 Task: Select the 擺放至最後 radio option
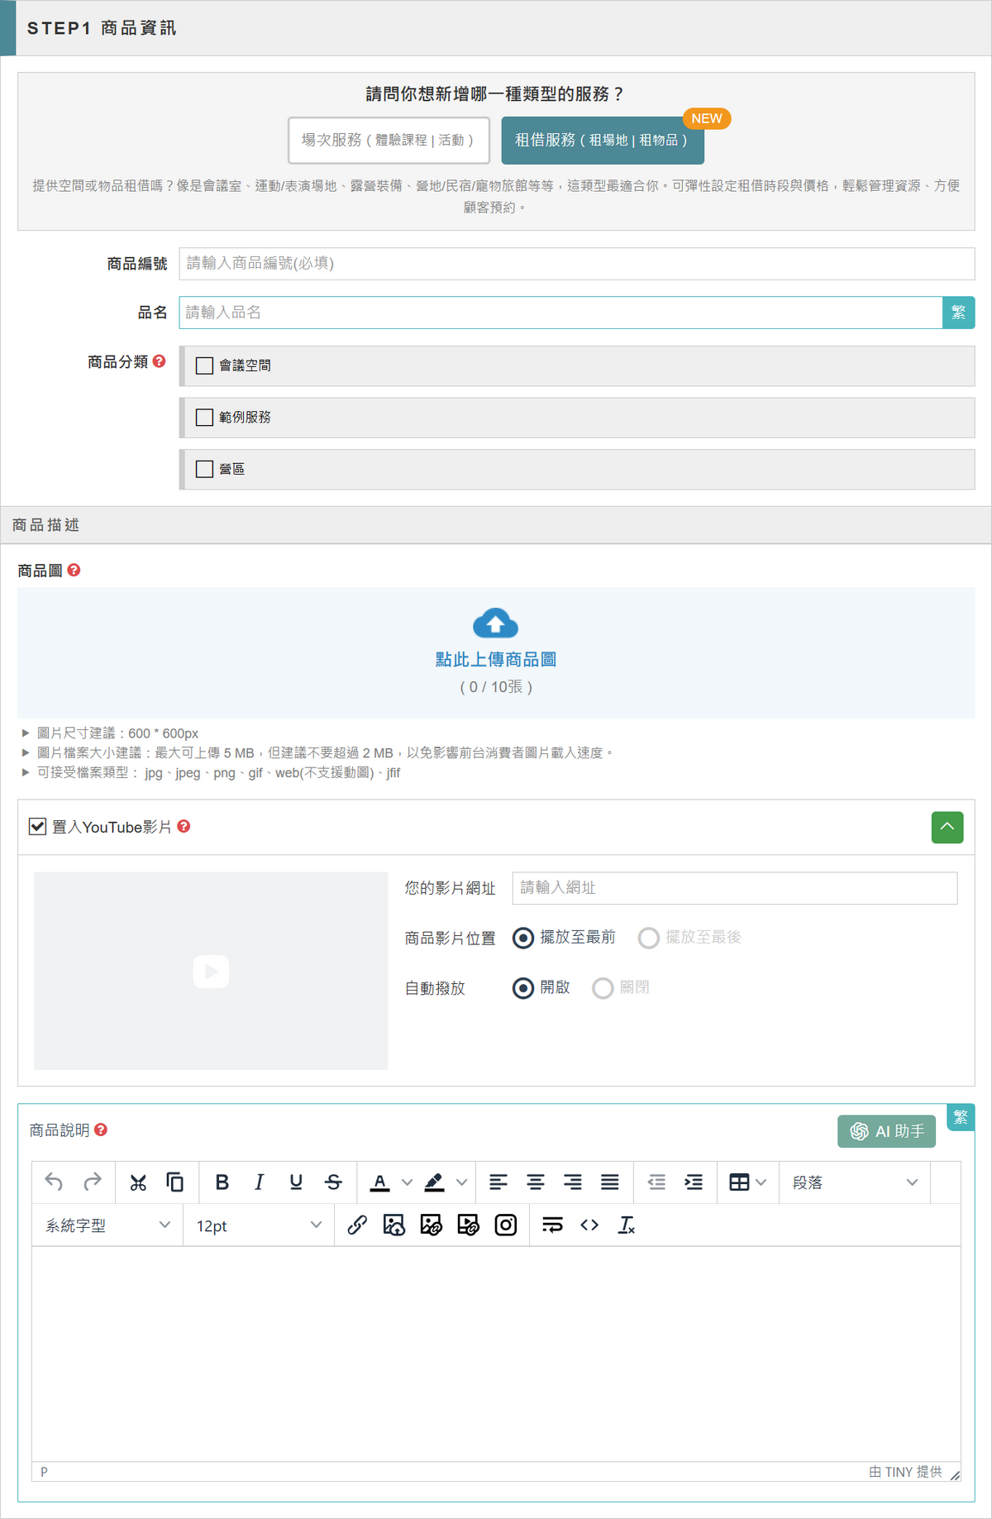[x=649, y=938]
